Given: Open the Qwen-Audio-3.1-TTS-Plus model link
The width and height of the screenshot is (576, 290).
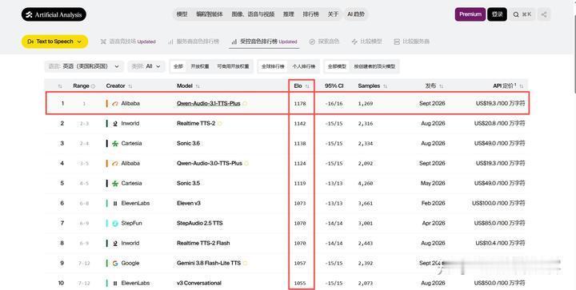Looking at the screenshot, I should coord(208,104).
